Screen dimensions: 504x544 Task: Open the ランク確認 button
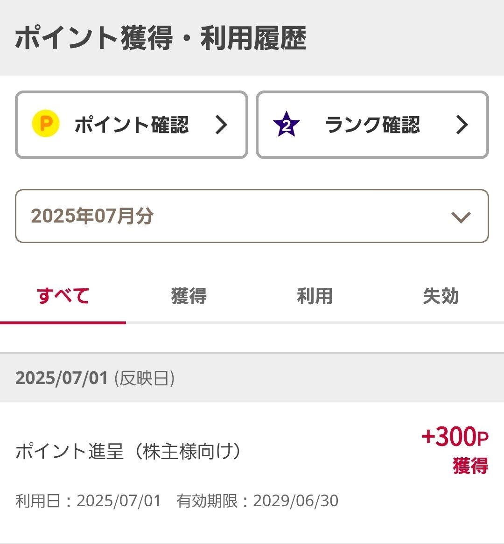[x=372, y=125]
